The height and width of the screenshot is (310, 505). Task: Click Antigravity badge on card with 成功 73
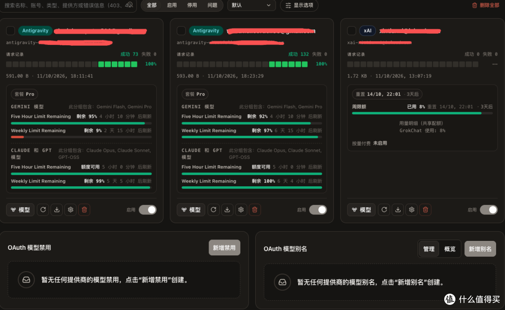pyautogui.click(x=35, y=30)
